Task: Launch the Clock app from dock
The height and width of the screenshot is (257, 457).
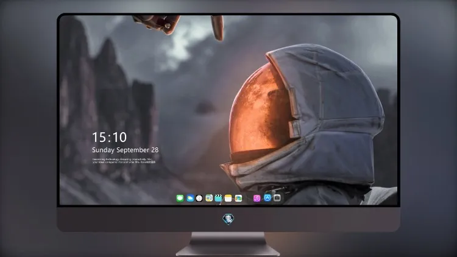Action: point(199,199)
